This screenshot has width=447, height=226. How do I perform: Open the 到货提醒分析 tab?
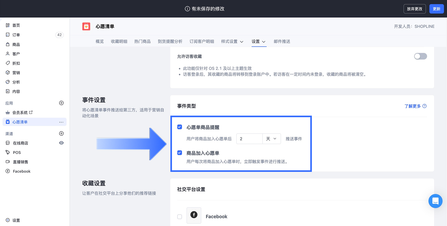point(170,42)
